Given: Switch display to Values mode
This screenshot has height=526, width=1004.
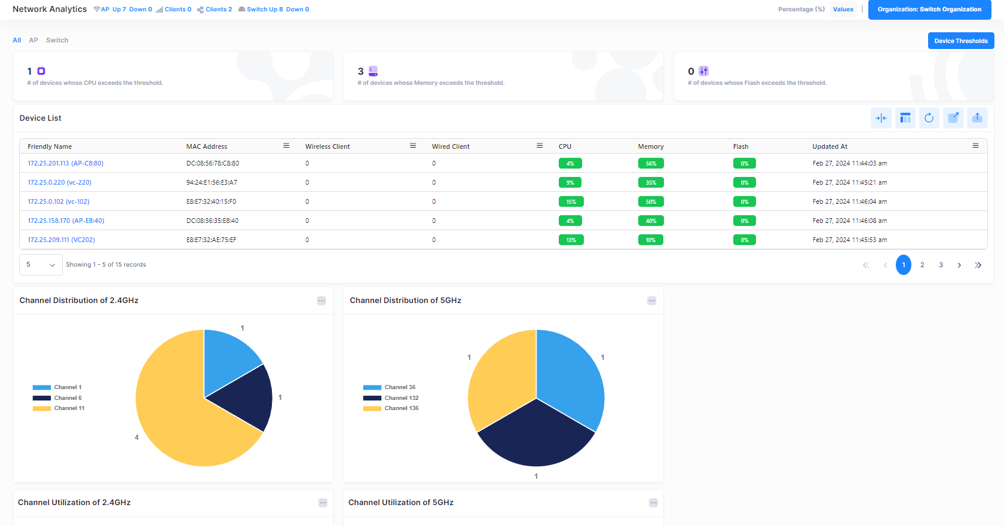Looking at the screenshot, I should [843, 10].
